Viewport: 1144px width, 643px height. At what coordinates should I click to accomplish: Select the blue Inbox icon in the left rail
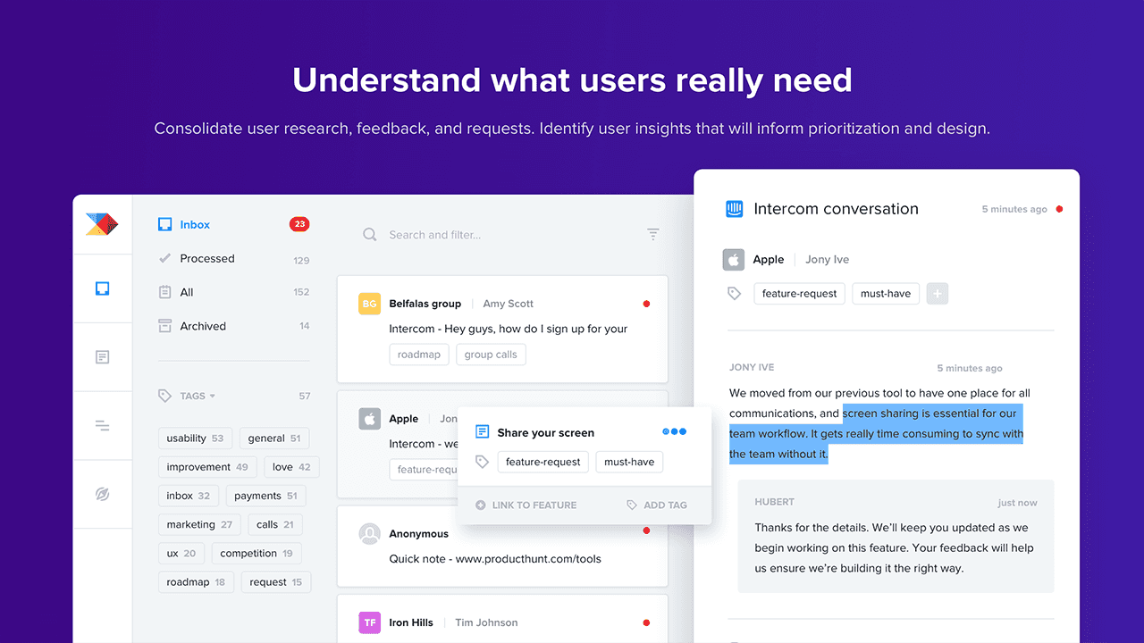pos(103,288)
